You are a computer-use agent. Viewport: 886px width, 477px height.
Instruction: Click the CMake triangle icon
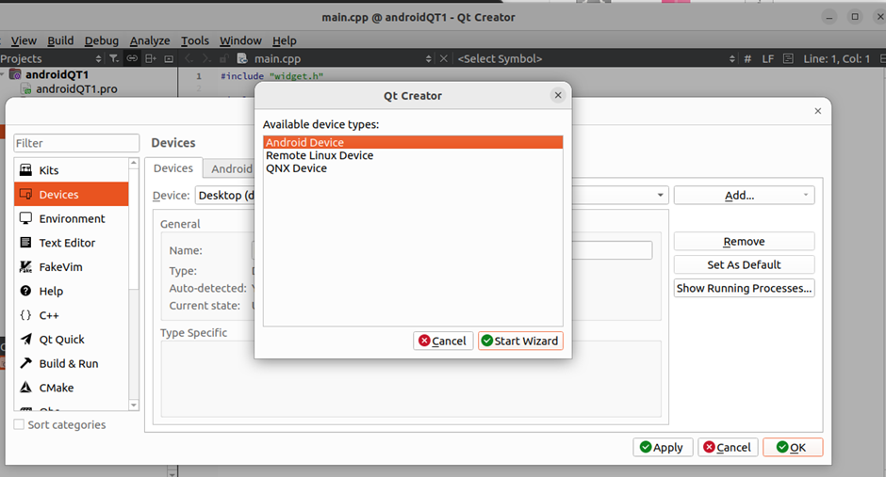tap(26, 388)
